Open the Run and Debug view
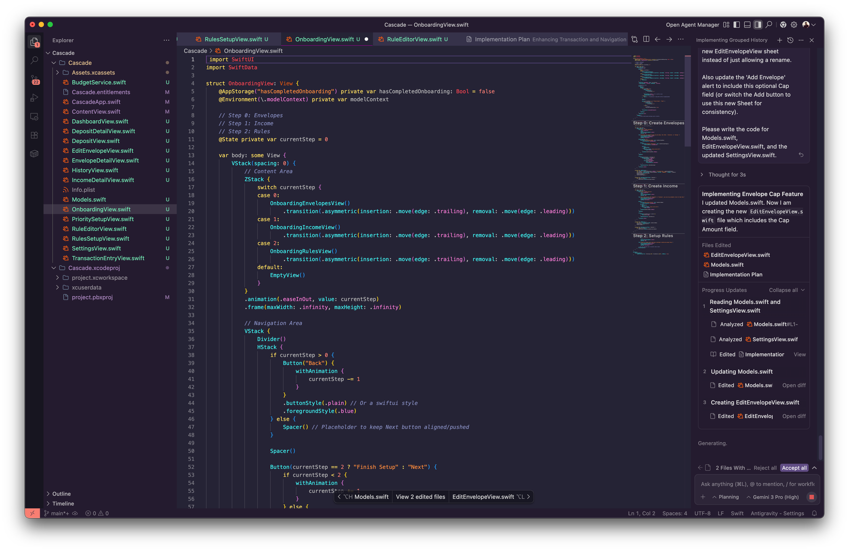Viewport: 849px width, 551px height. click(x=34, y=98)
